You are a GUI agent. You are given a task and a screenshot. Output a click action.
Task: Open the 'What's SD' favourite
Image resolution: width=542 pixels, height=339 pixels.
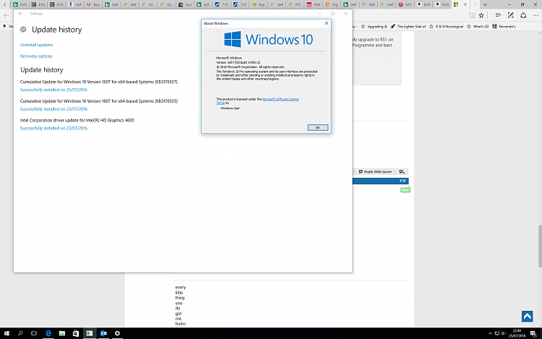478,27
